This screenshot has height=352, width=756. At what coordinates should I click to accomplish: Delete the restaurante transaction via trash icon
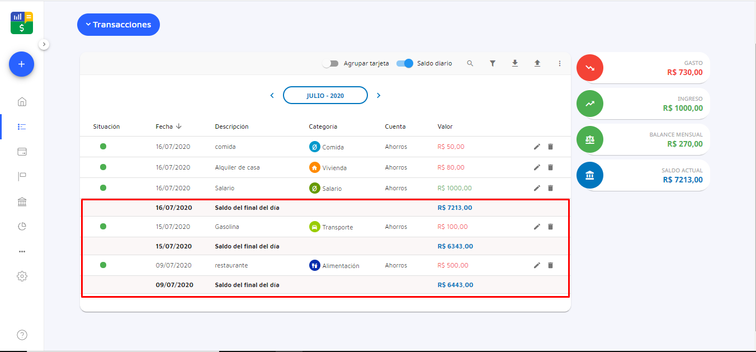click(x=550, y=265)
